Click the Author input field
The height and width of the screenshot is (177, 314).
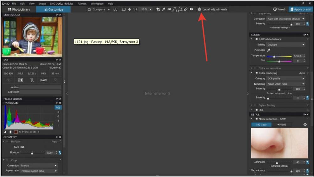click(40, 87)
